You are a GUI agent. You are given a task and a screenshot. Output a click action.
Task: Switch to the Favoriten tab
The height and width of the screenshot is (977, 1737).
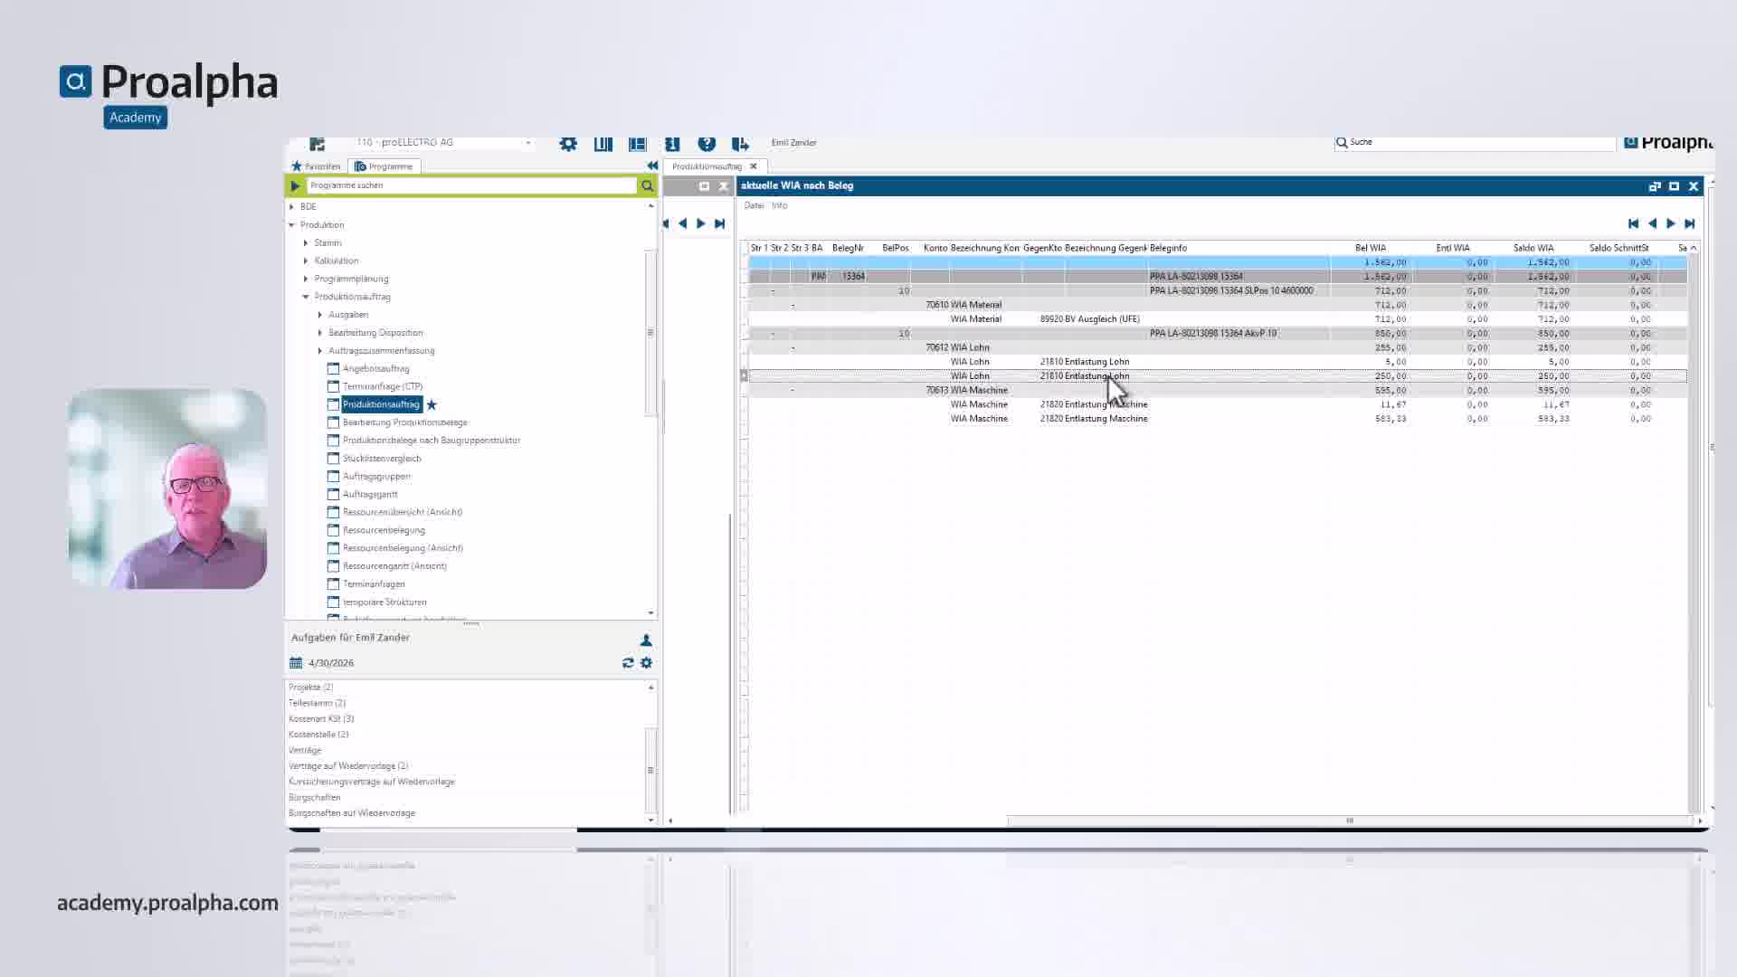(316, 166)
